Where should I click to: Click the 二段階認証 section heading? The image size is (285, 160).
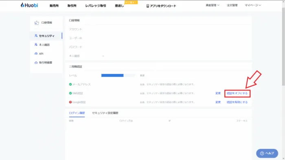(x=76, y=67)
